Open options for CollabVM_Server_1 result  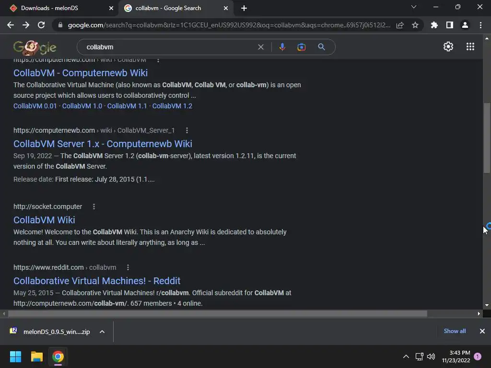pos(187,130)
